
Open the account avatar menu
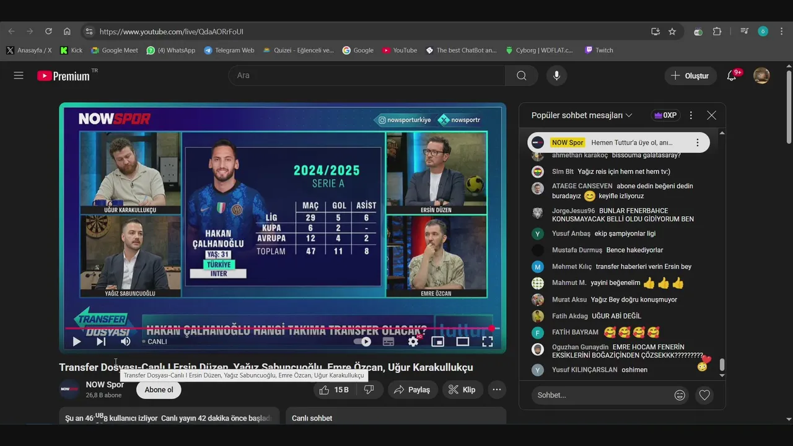click(761, 76)
